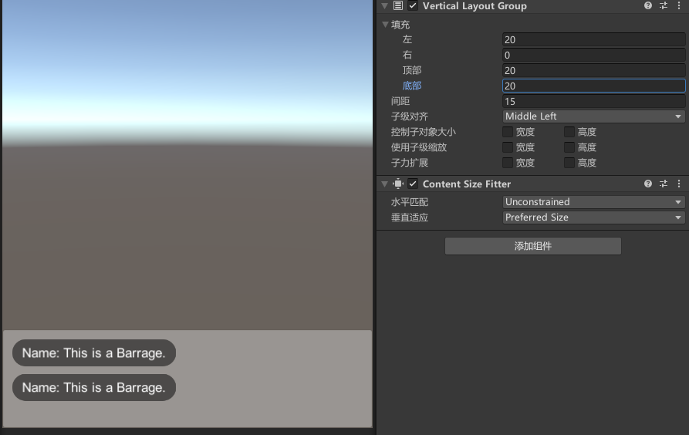Click the 右 padding label
This screenshot has height=435, width=689.
point(407,55)
